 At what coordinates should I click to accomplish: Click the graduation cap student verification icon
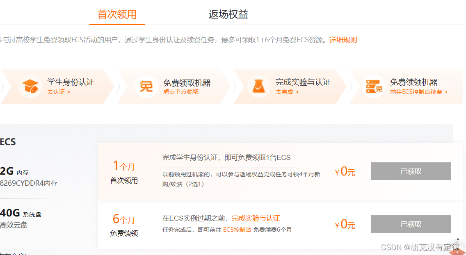click(x=30, y=87)
